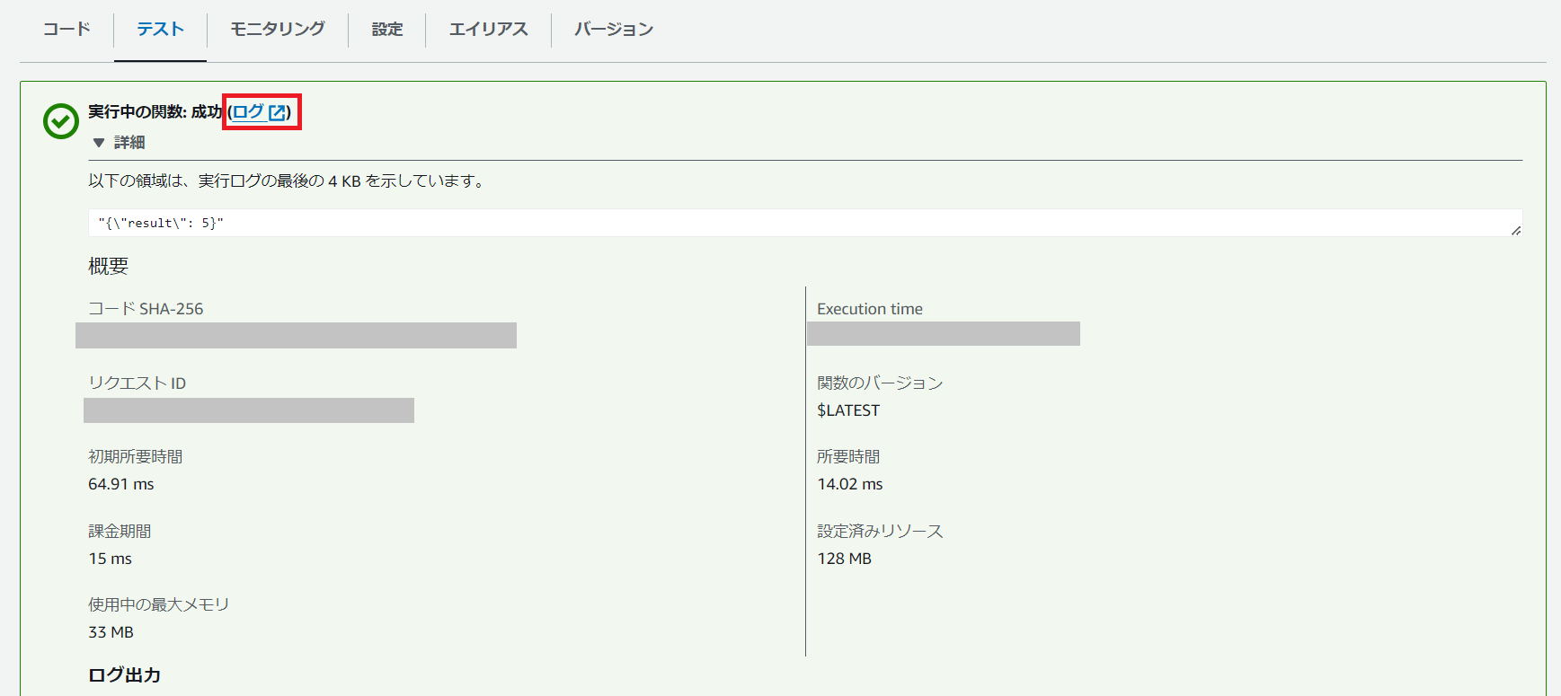Click the result output box resize handle
The width and height of the screenshot is (1561, 696).
point(1516,231)
